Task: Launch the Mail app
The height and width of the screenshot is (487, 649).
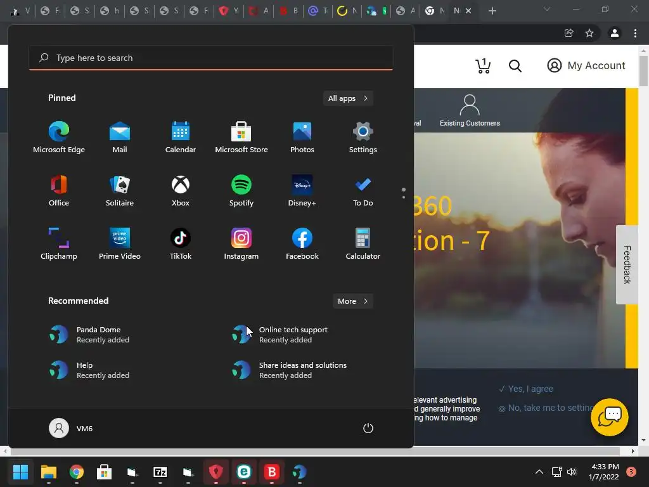Action: tap(120, 137)
